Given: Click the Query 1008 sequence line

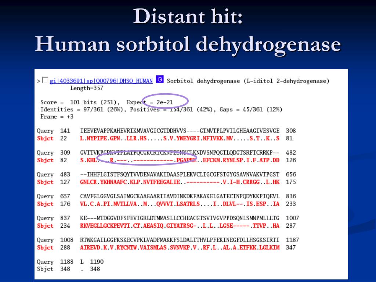Looking at the screenshot, I should [168, 240].
